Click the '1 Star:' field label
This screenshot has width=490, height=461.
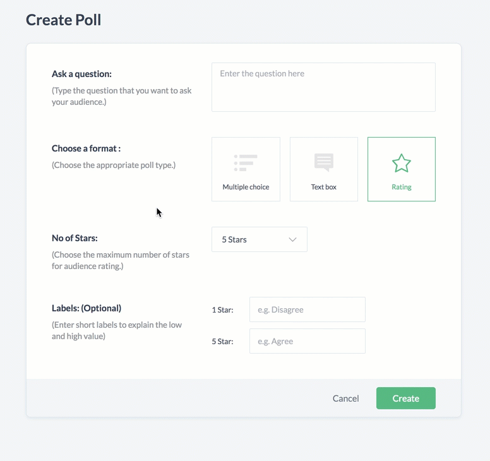pyautogui.click(x=222, y=310)
